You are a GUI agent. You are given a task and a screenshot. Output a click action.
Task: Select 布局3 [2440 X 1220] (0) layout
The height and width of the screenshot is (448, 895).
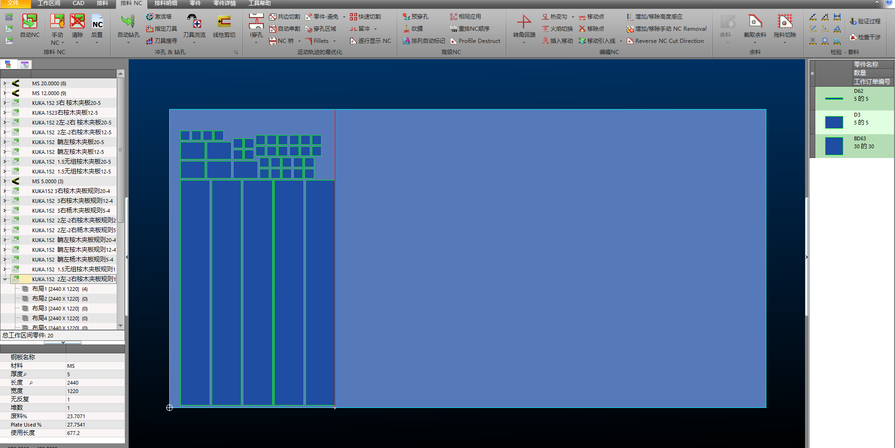pos(60,309)
